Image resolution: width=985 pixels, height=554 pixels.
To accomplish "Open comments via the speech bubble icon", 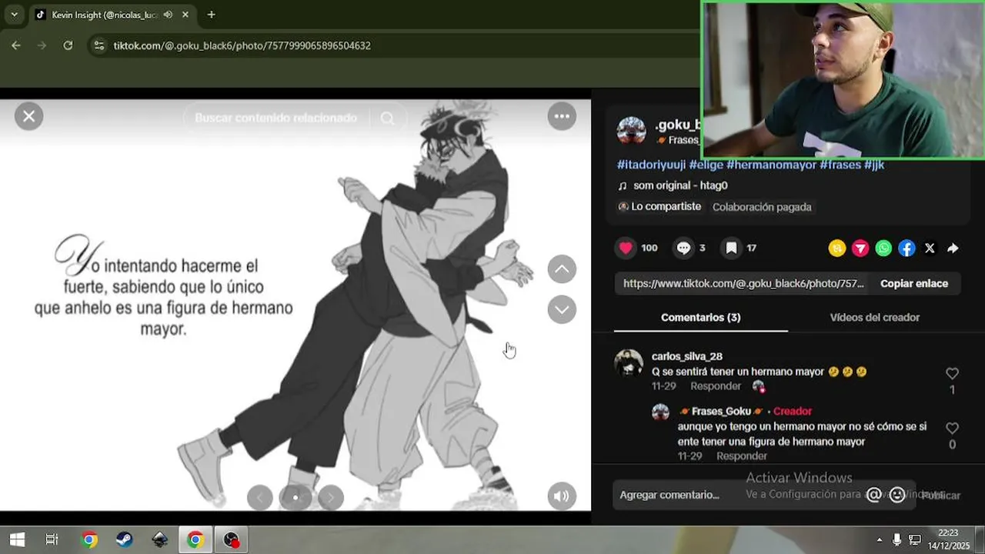I will [x=683, y=248].
